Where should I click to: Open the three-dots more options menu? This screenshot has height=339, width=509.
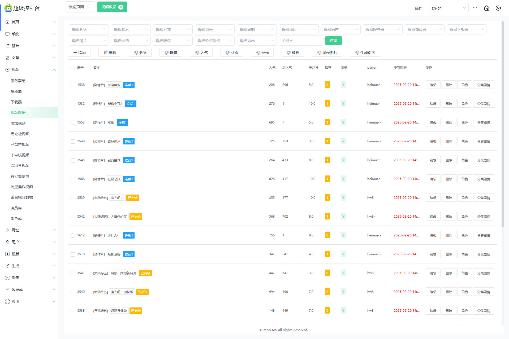(x=475, y=8)
